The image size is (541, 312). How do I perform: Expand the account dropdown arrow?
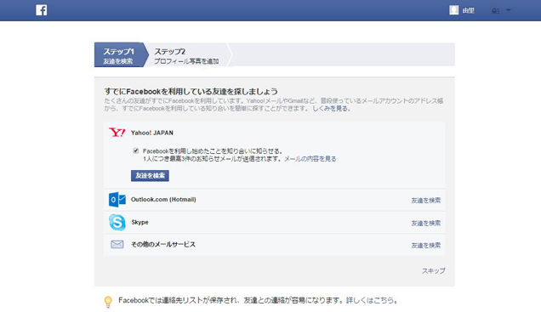point(508,10)
